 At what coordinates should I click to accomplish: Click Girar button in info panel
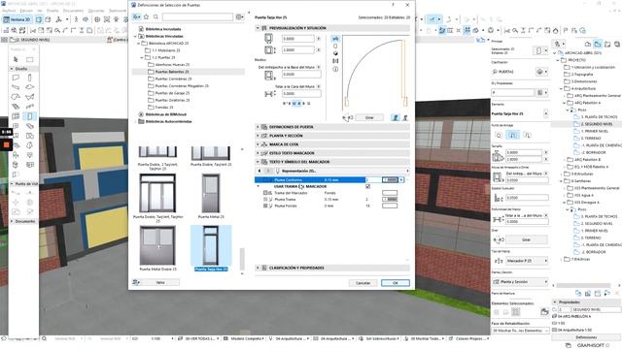[526, 239]
